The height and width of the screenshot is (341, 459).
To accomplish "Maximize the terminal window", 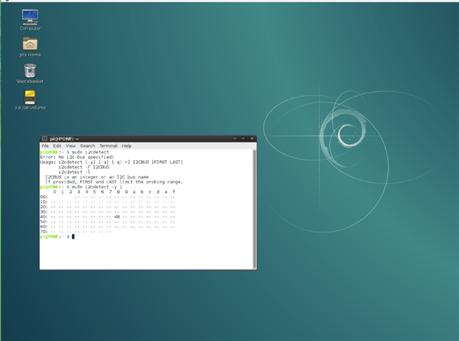I will point(244,139).
